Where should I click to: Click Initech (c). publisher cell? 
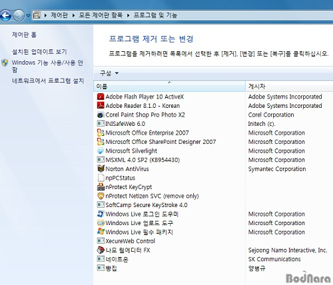tap(262, 124)
